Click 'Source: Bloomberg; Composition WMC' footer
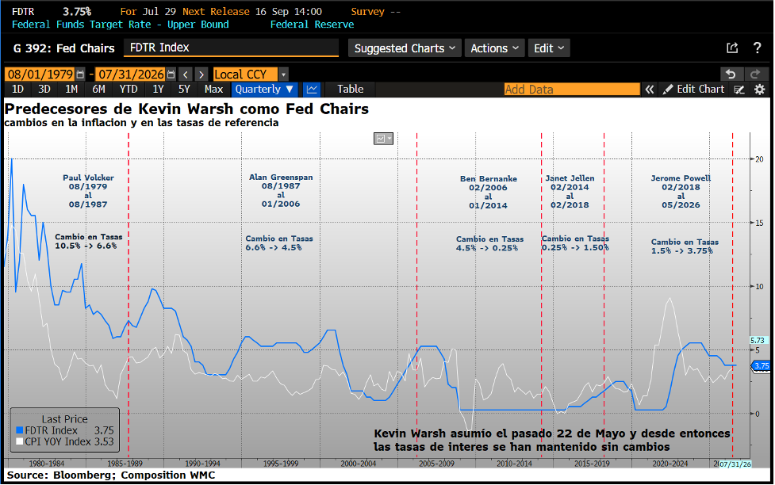Viewport: 775px width, 485px height. [111, 475]
